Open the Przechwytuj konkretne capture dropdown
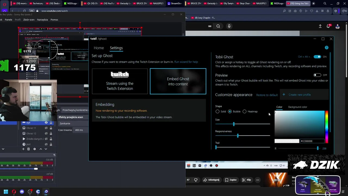 click(75, 110)
